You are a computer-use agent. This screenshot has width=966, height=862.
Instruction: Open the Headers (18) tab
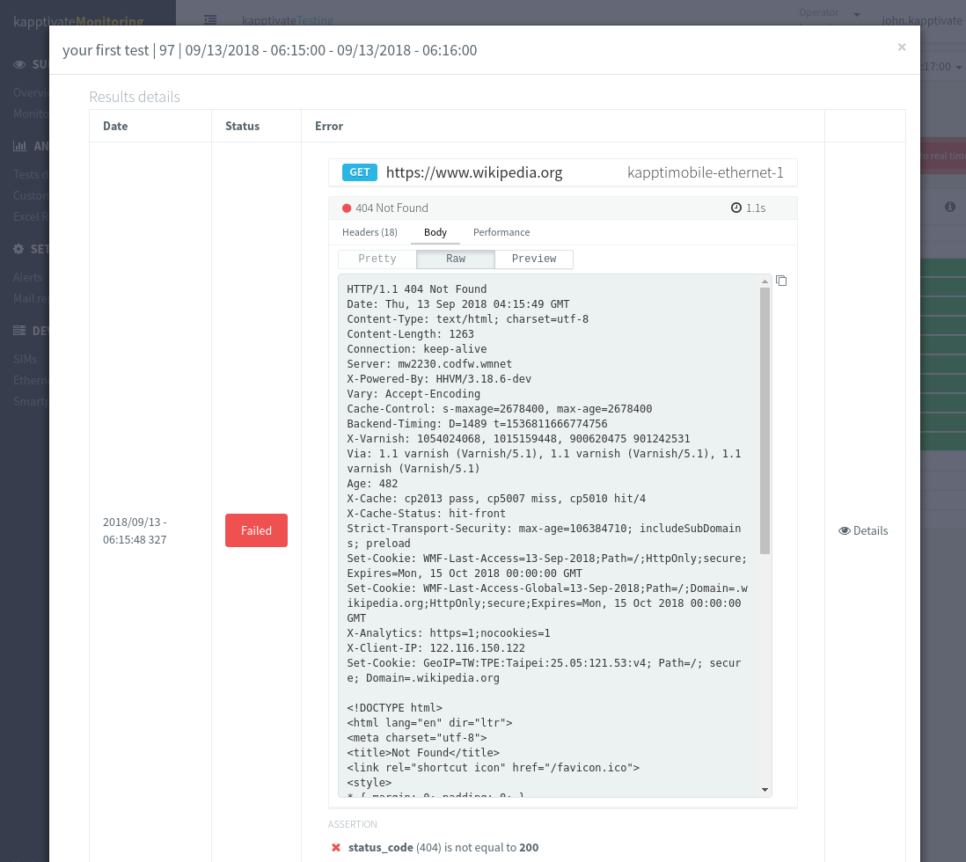click(x=370, y=232)
